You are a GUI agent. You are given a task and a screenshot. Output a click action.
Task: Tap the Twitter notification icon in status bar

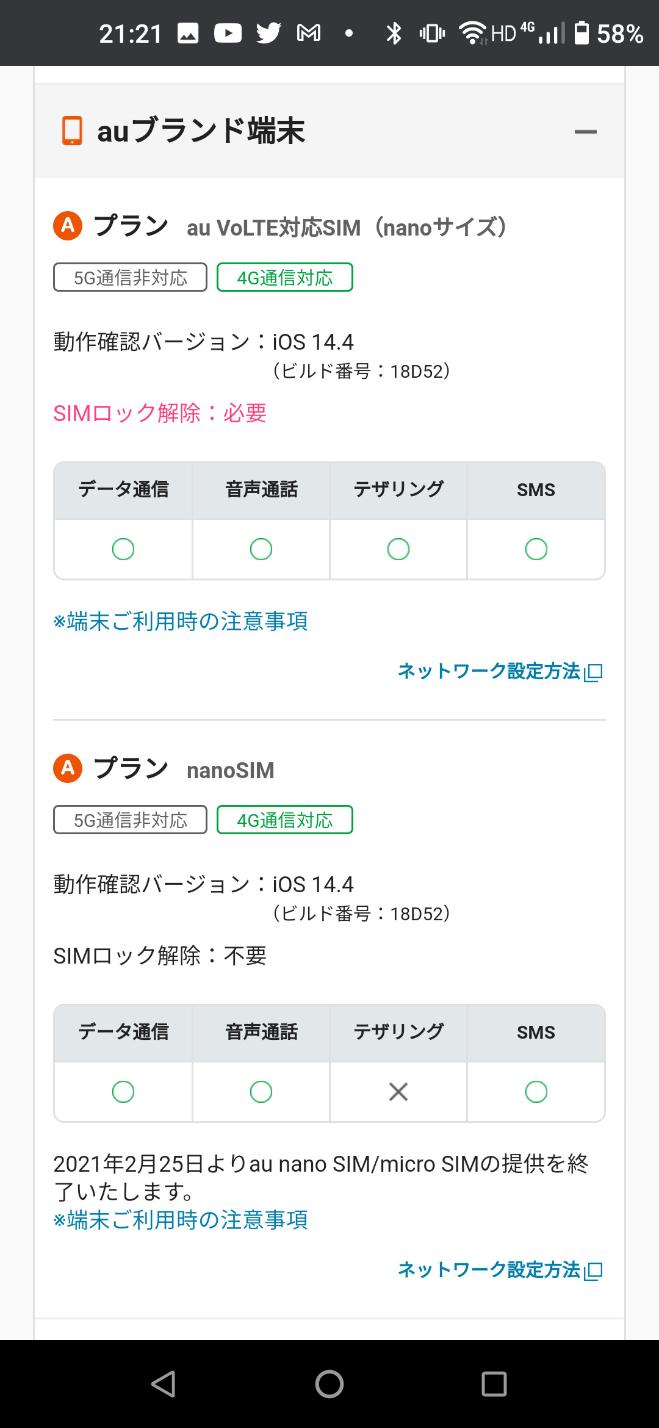268,33
